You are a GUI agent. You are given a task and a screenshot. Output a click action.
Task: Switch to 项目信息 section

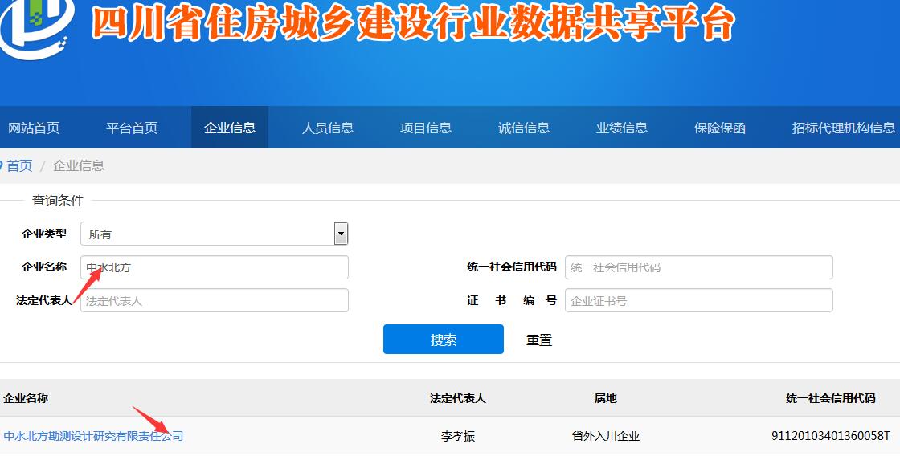pyautogui.click(x=426, y=128)
